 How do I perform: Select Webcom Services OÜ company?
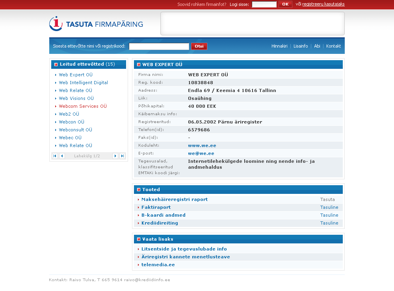coord(83,106)
